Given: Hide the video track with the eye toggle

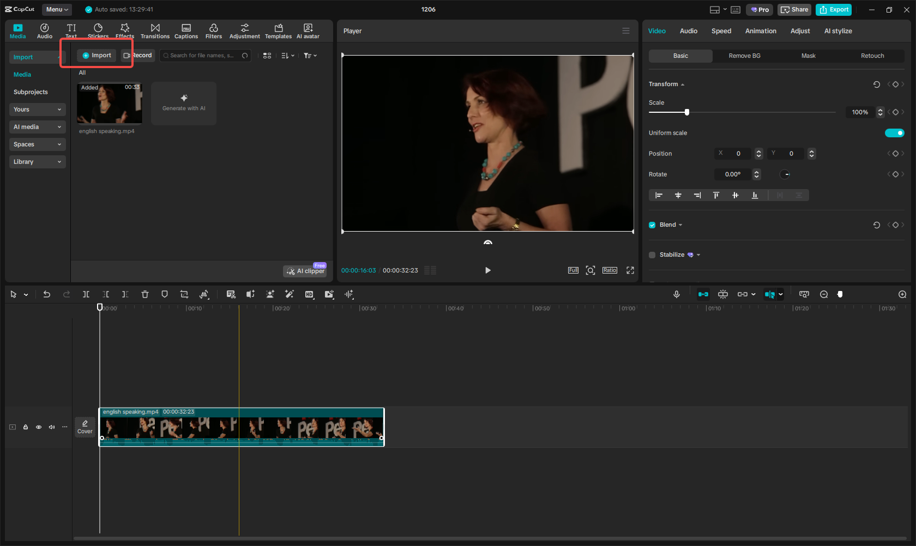Looking at the screenshot, I should [38, 427].
